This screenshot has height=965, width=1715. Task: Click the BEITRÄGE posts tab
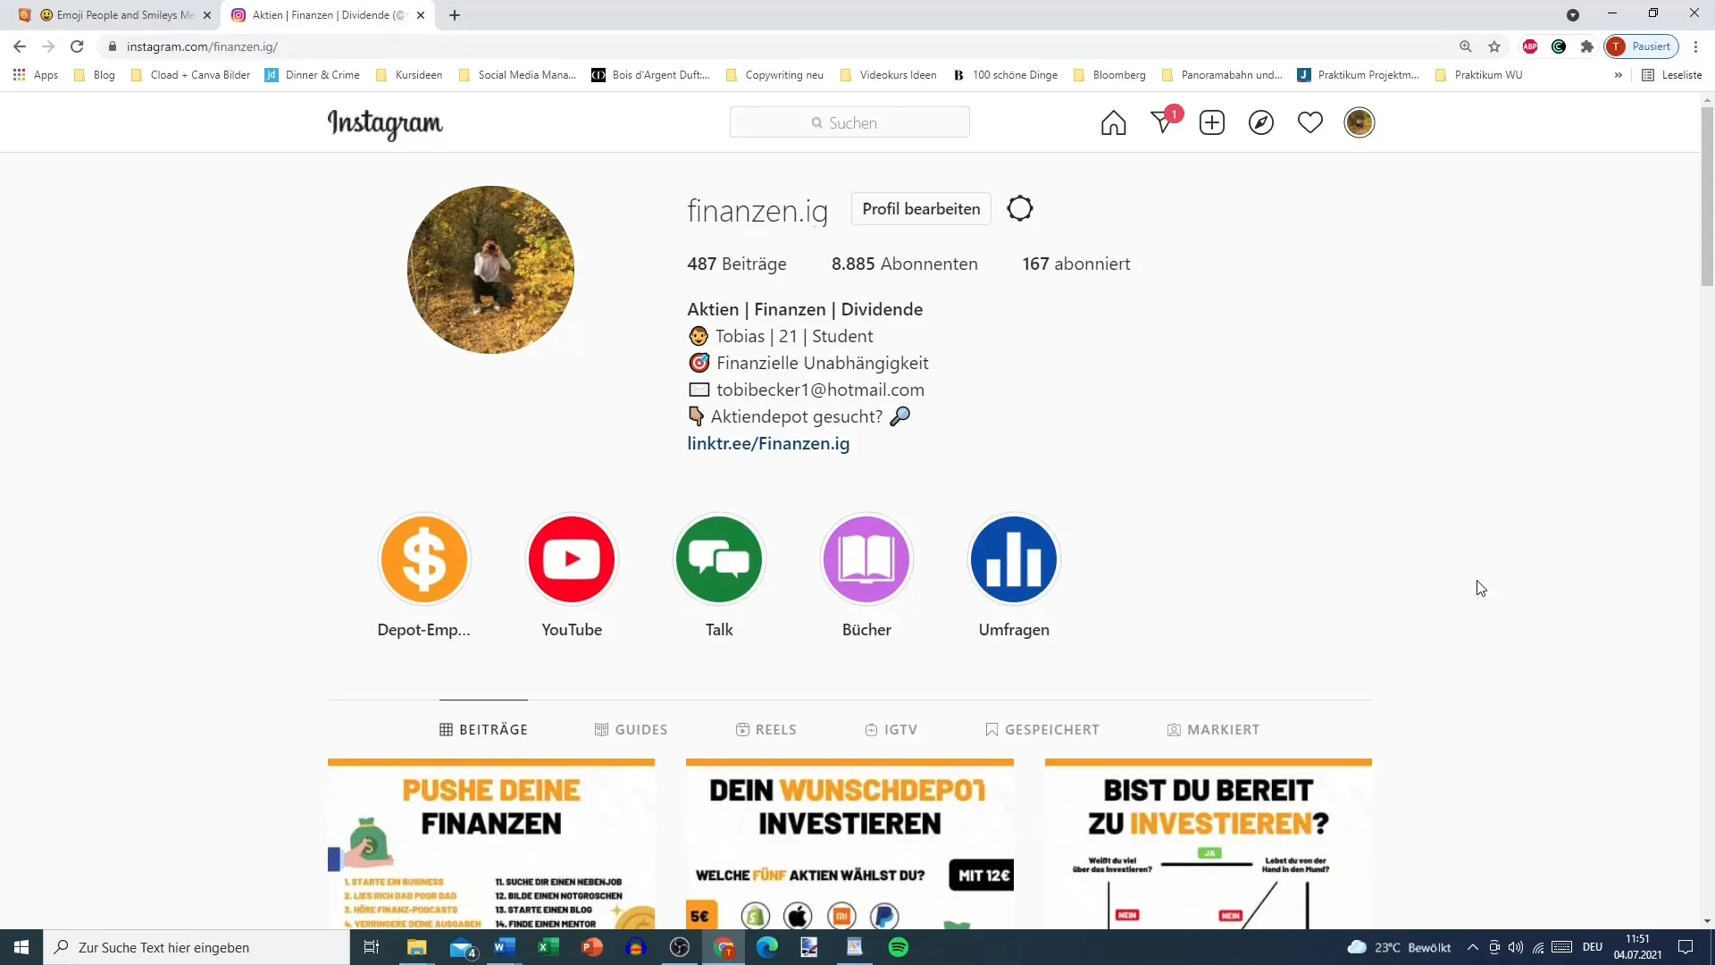point(484,729)
